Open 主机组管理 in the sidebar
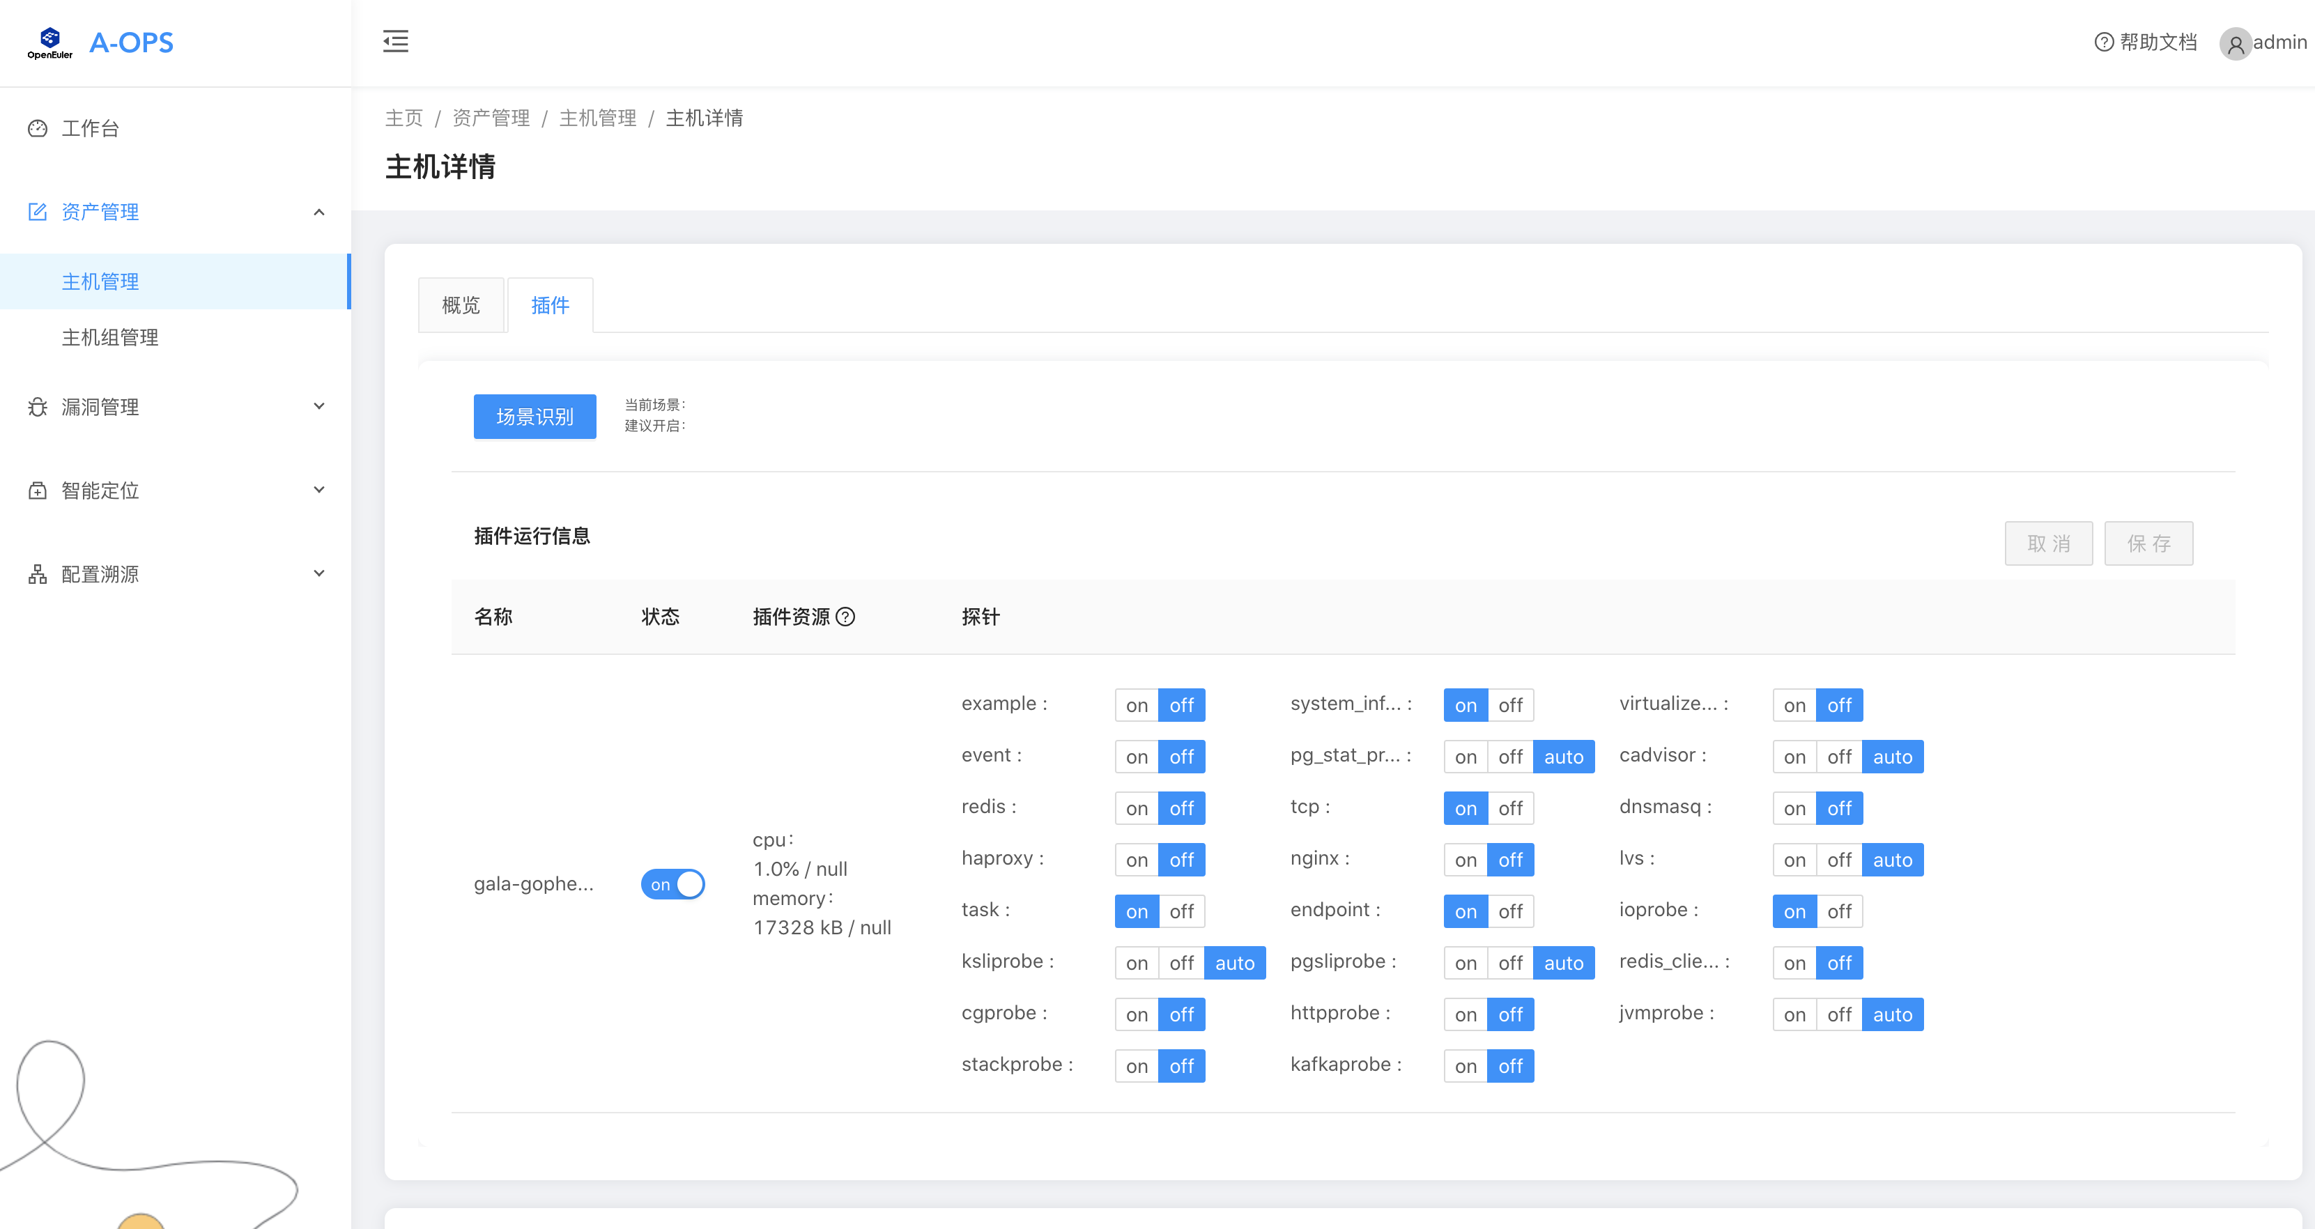The height and width of the screenshot is (1229, 2315). [x=109, y=338]
